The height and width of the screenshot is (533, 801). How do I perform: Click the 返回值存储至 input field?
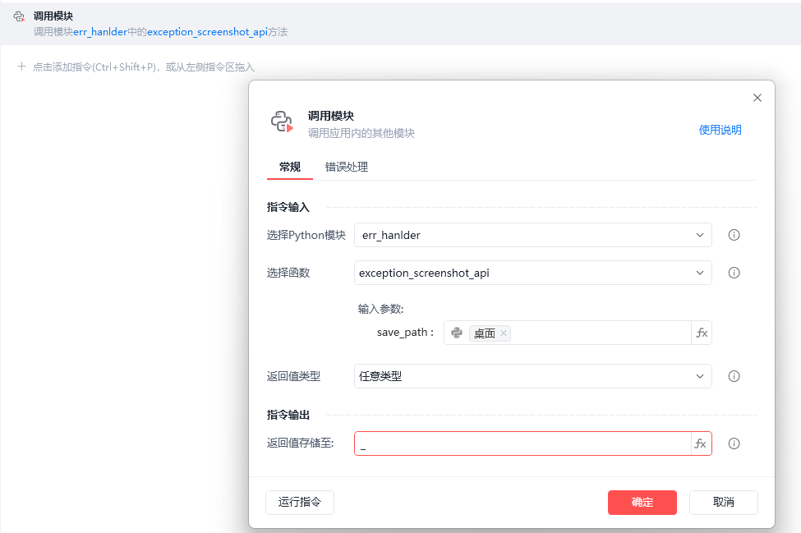522,443
